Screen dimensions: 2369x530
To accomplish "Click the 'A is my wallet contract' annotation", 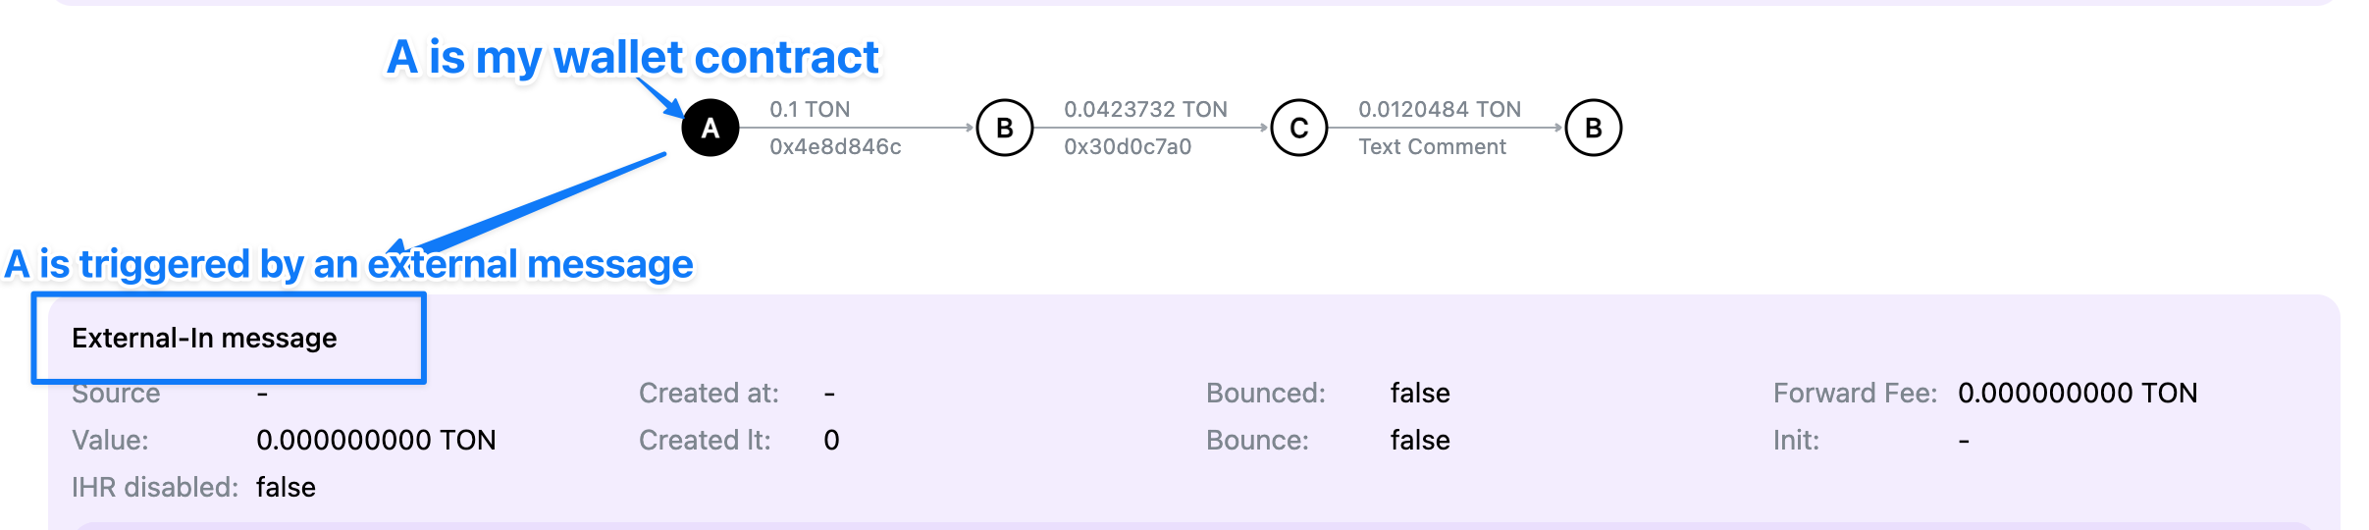I will [633, 57].
